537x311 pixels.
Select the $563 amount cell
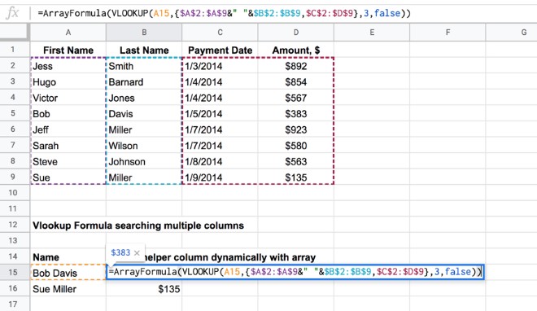click(296, 161)
